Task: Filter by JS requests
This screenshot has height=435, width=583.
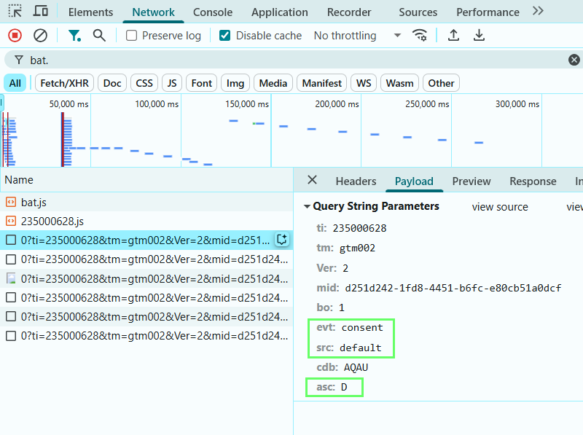Action: pyautogui.click(x=172, y=83)
